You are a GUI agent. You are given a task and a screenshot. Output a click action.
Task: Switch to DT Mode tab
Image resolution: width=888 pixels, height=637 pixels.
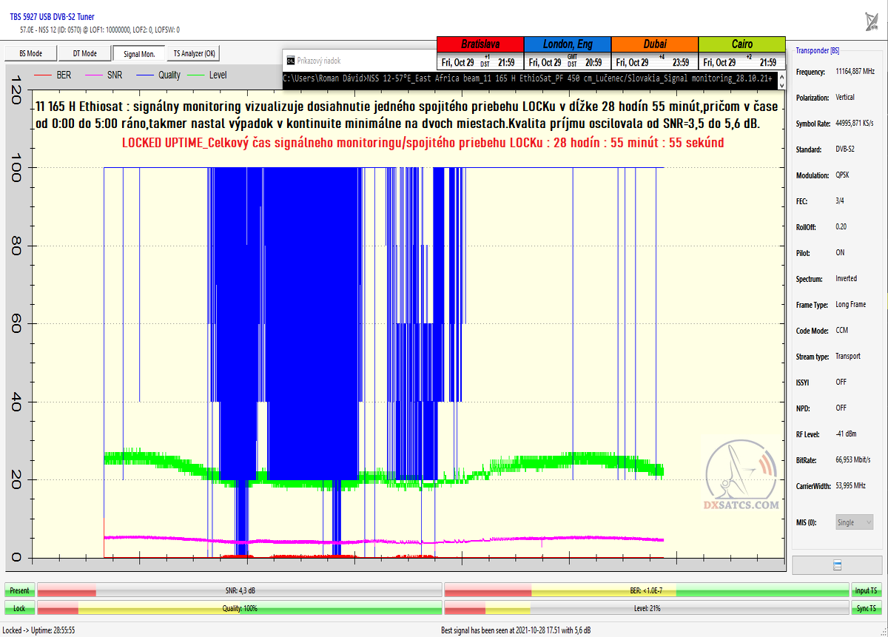click(84, 53)
